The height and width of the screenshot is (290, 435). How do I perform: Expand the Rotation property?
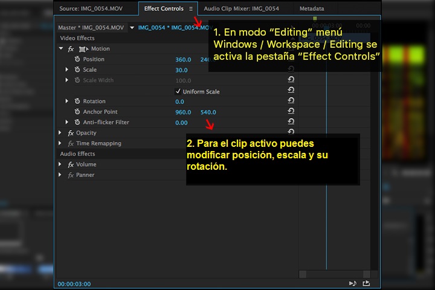tap(66, 101)
